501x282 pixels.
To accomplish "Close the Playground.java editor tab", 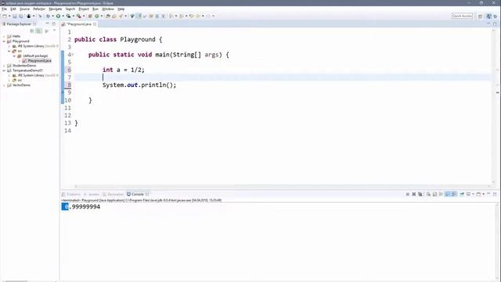I will [x=95, y=24].
